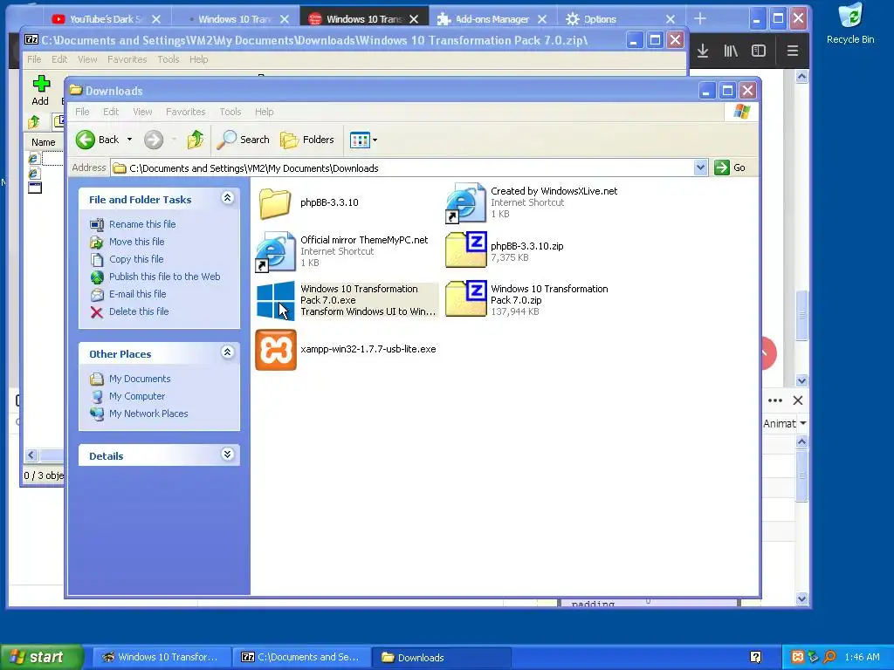Screen dimensions: 894x670
Task: Click Copy this file link
Action: click(135, 259)
